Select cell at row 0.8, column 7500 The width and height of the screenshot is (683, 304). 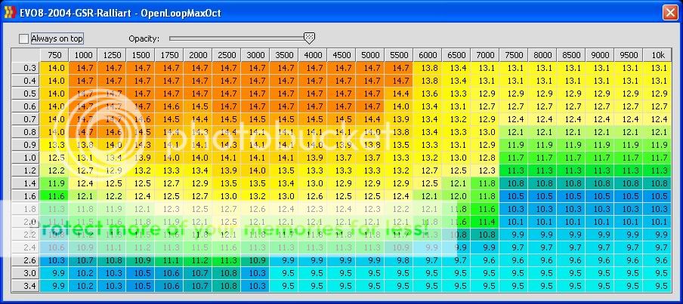(x=515, y=132)
